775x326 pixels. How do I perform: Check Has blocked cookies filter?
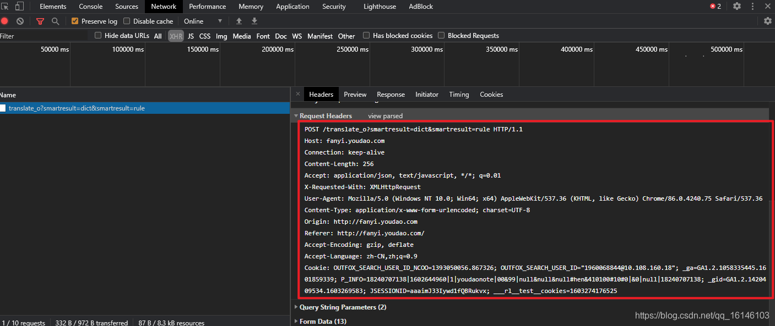366,36
